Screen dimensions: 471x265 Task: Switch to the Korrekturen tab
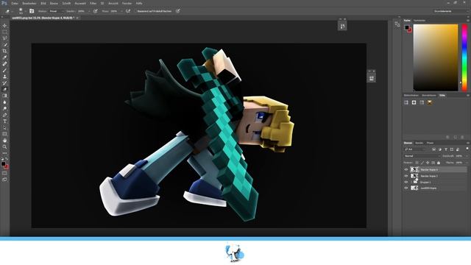[x=428, y=95]
